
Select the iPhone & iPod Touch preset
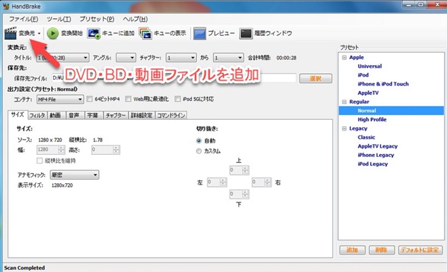tap(383, 84)
